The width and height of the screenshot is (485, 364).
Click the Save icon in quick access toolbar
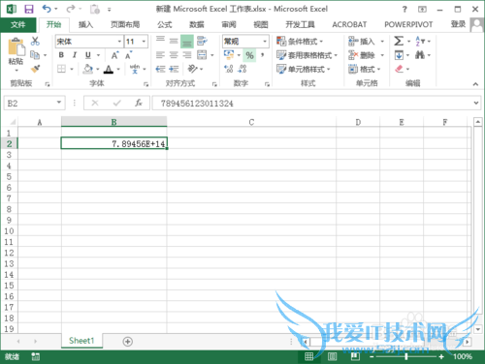[x=29, y=9]
